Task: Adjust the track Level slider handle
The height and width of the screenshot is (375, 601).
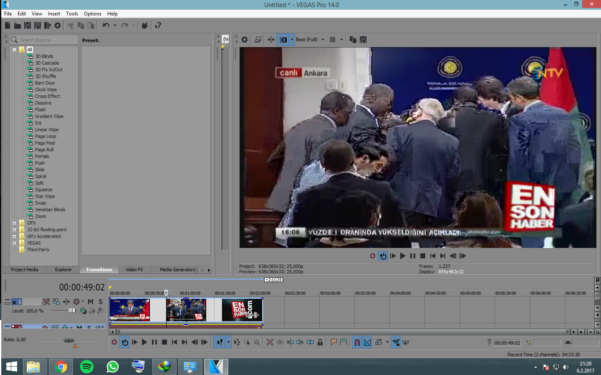Action: pos(72,311)
